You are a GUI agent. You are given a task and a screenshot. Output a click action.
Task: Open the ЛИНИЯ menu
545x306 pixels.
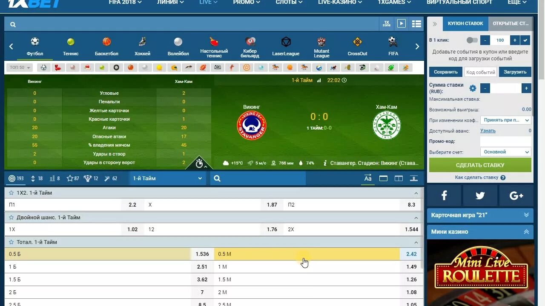tap(170, 2)
